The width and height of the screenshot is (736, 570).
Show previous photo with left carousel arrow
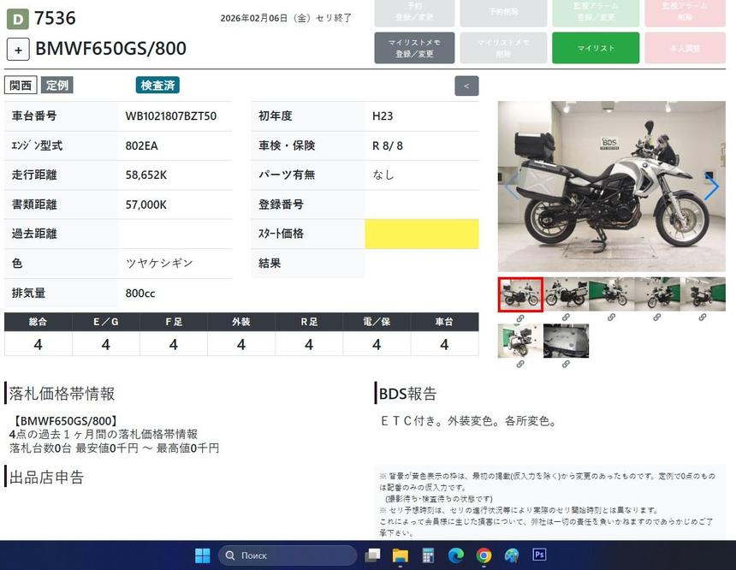tap(512, 187)
